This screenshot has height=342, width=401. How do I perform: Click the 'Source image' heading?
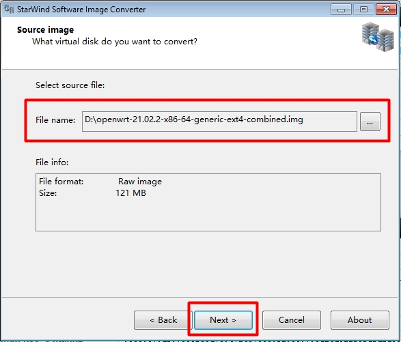pyautogui.click(x=45, y=30)
